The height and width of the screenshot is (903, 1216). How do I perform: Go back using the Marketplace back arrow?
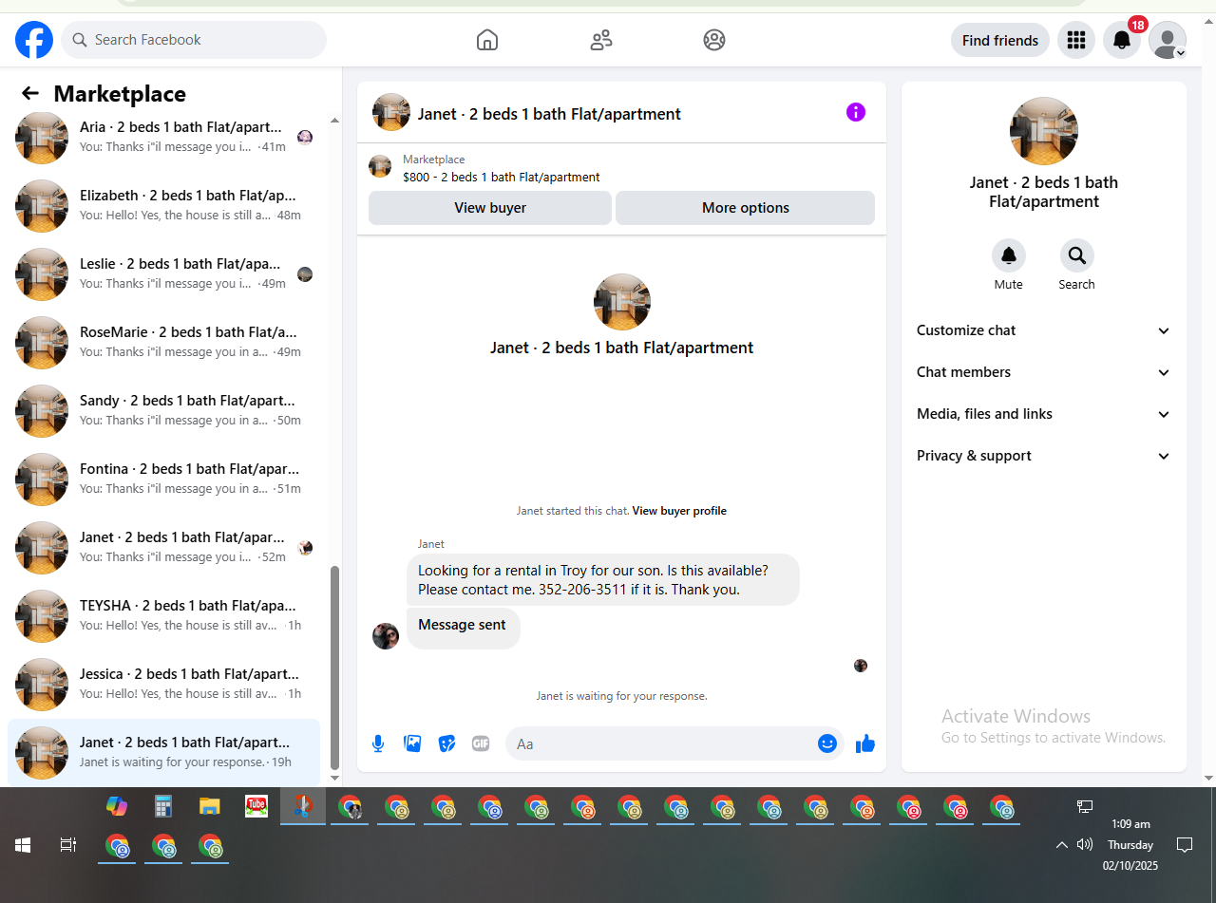tap(30, 93)
